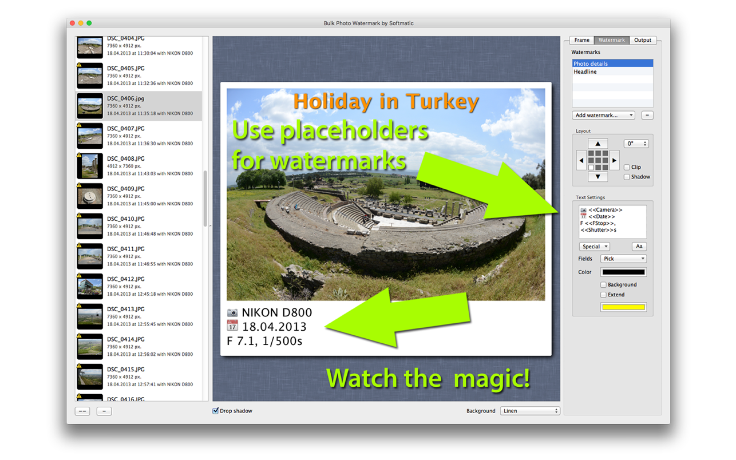The height and width of the screenshot is (460, 736).
Task: Switch to the Frame tab
Action: coord(581,40)
